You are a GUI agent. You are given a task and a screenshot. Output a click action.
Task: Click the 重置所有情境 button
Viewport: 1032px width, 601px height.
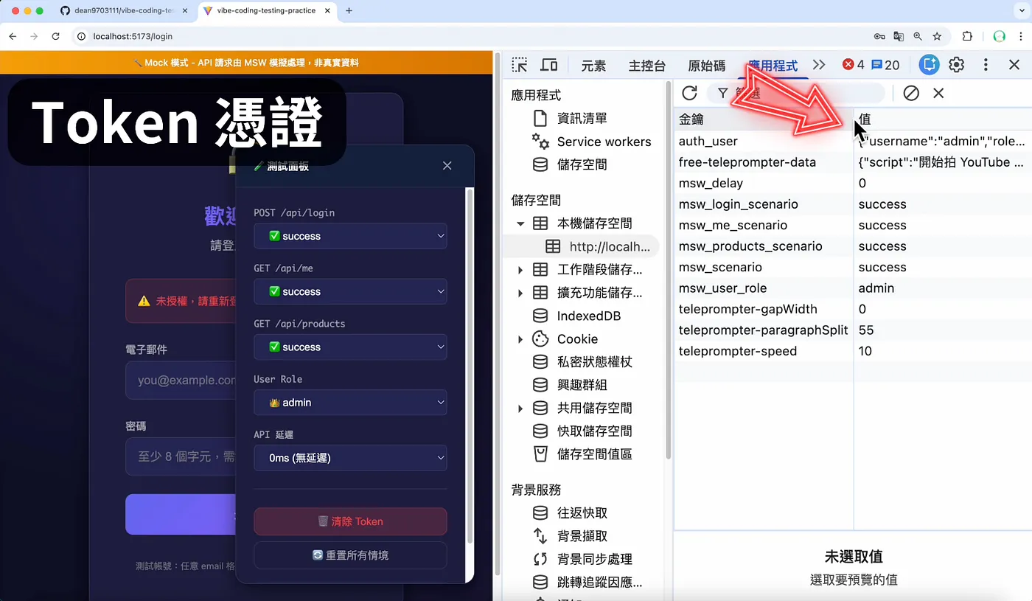(x=350, y=555)
